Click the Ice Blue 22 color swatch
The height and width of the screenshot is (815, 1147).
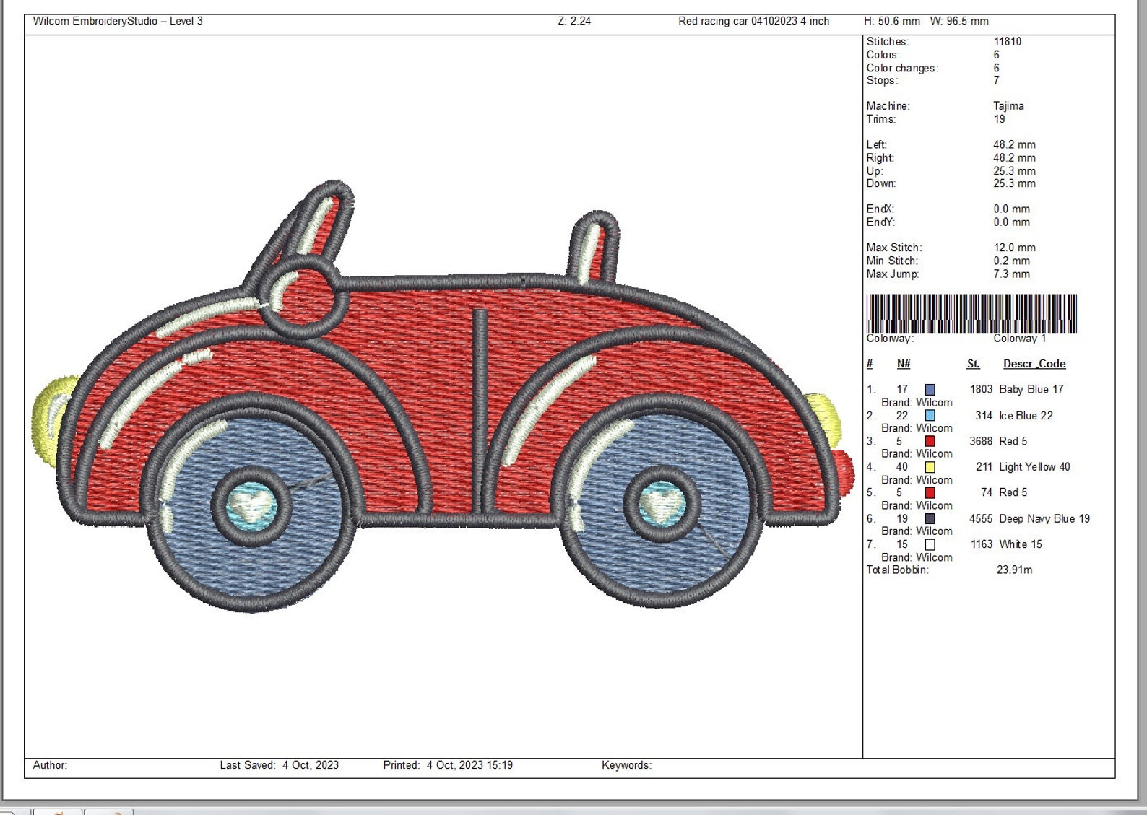(930, 416)
